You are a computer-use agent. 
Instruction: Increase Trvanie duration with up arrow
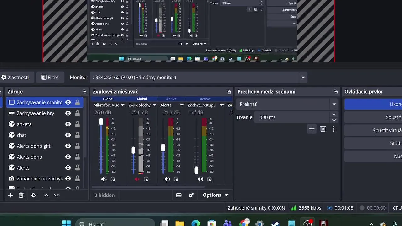pos(334,115)
